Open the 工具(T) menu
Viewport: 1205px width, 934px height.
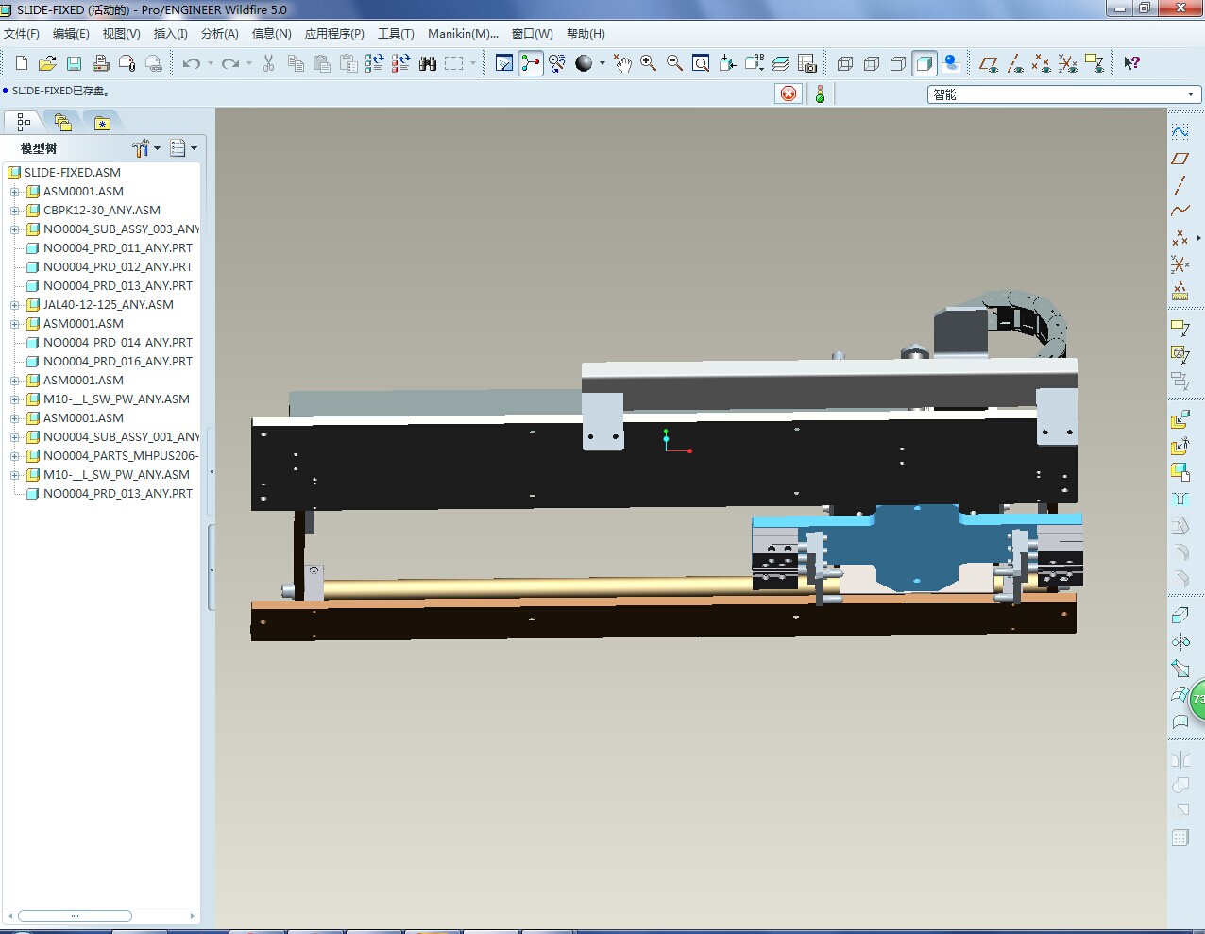coord(396,34)
